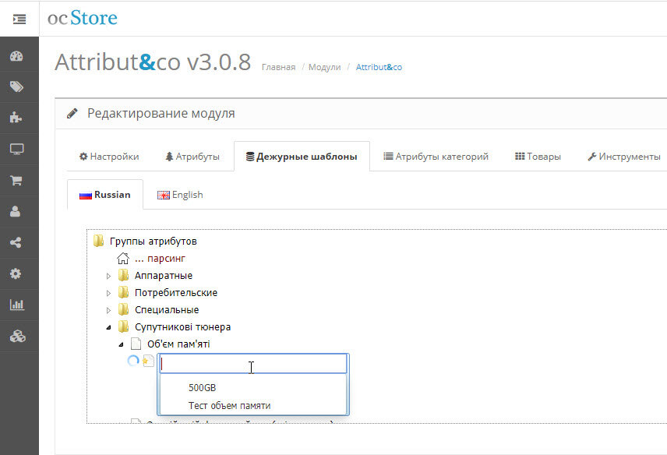This screenshot has height=455, width=667.
Task: Open the Атрибуты категорий tab
Action: [x=436, y=157]
